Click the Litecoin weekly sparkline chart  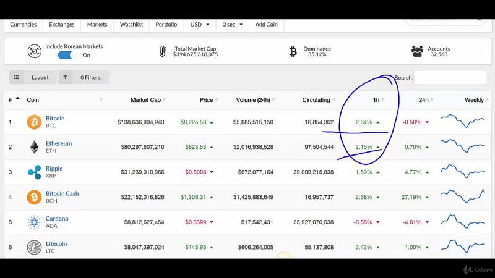coord(463,246)
